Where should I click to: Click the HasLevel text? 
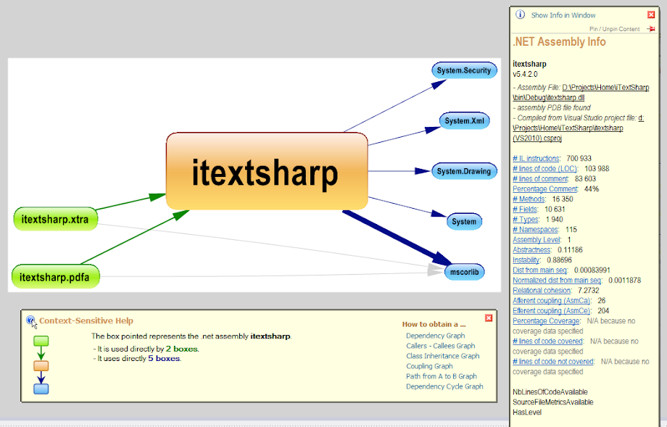(x=527, y=413)
